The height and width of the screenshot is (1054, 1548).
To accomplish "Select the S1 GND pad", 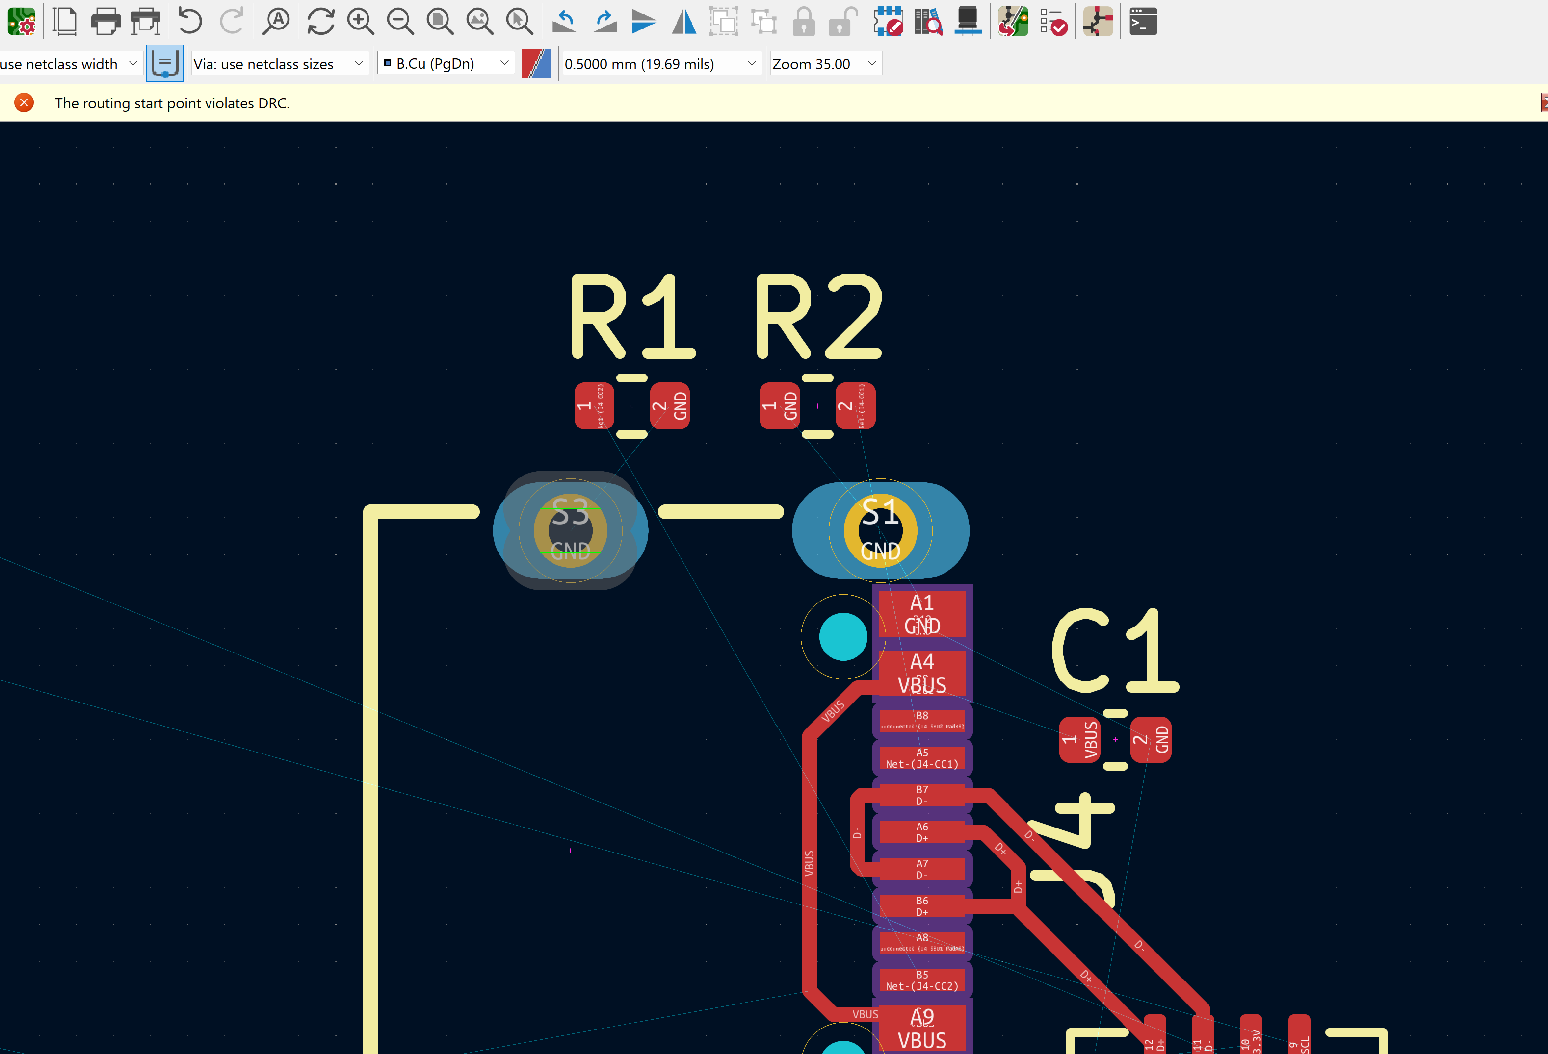I will point(880,531).
